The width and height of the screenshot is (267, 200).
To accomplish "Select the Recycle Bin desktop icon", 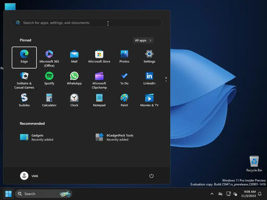I will 254,164.
